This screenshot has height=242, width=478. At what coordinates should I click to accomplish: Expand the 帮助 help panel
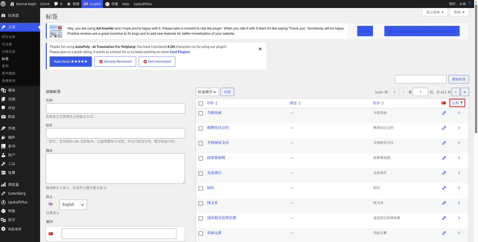(459, 12)
